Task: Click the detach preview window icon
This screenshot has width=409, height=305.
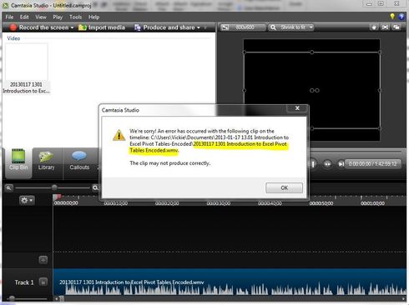Action: pos(396,27)
